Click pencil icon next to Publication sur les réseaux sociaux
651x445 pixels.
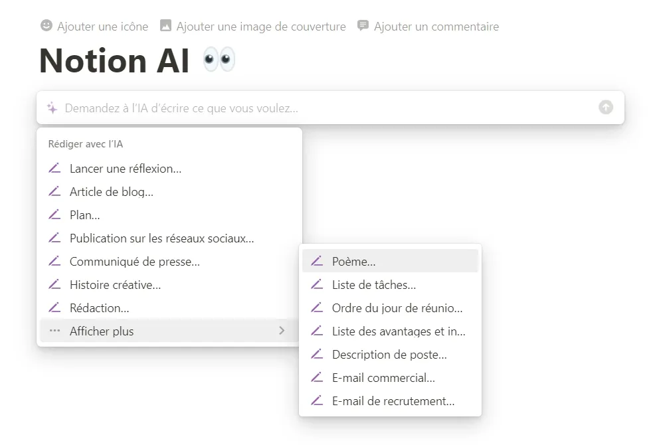pyautogui.click(x=54, y=238)
